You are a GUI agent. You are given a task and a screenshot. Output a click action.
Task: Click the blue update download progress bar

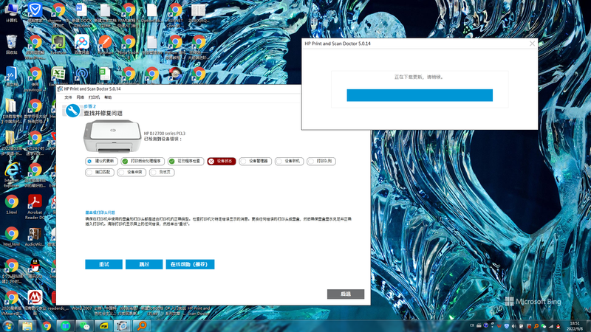pyautogui.click(x=420, y=95)
